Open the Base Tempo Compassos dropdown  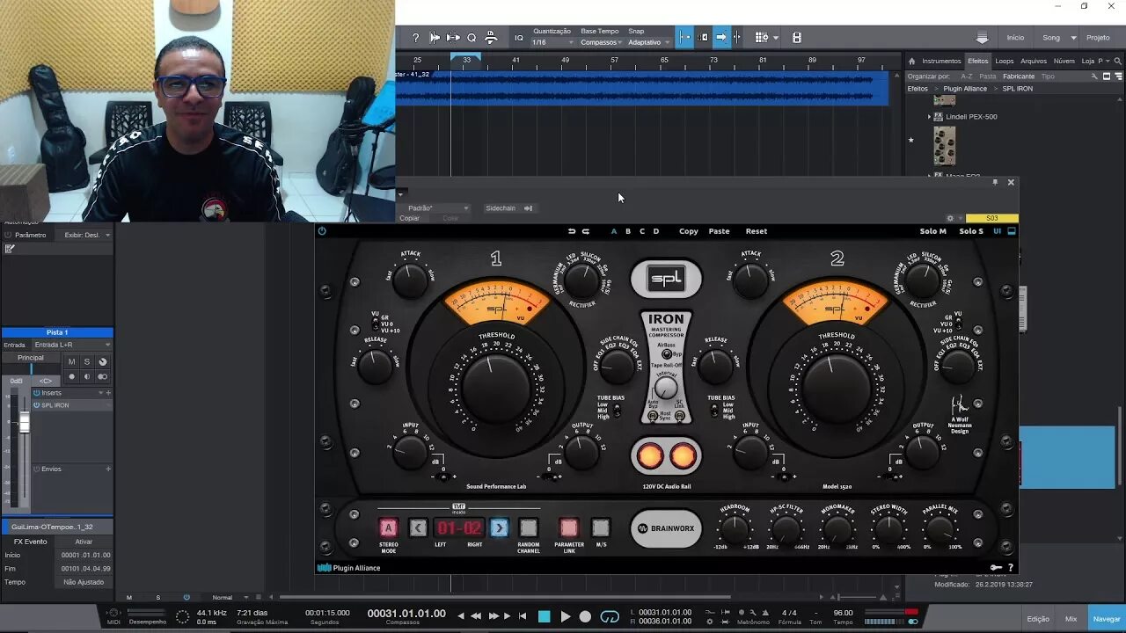pos(601,42)
